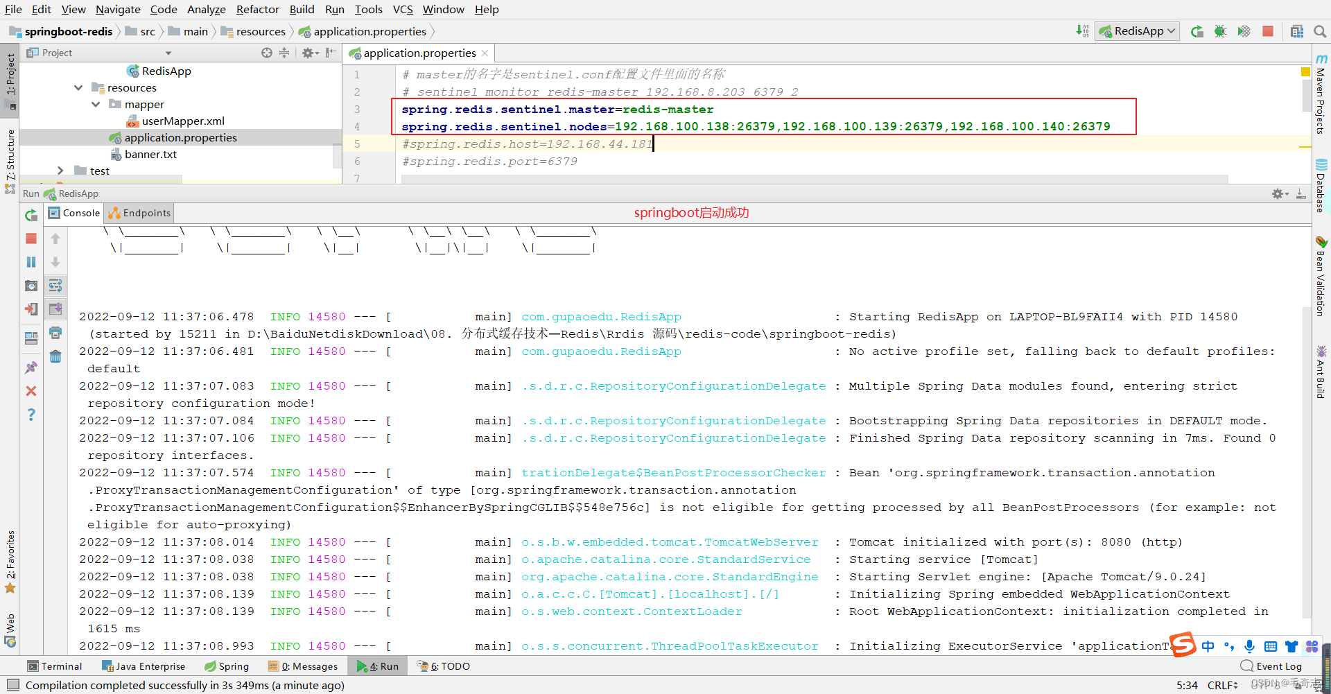1331x694 pixels.
Task: Pin the Run tab
Action: coord(31,367)
